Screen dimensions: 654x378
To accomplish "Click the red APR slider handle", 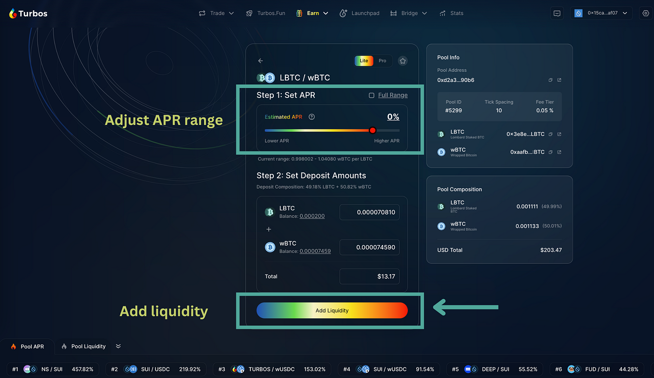I will point(372,131).
